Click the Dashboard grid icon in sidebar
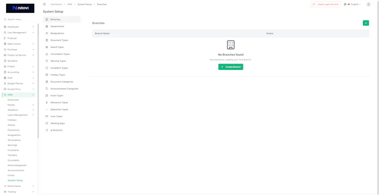This screenshot has width=379, height=195. 5,27
